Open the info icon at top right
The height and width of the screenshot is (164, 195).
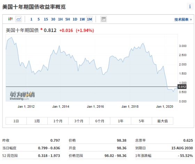(190, 7)
